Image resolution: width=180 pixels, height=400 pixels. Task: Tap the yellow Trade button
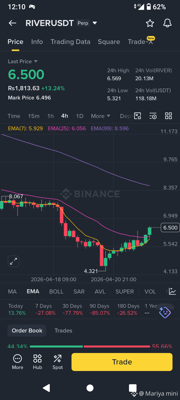(x=122, y=362)
